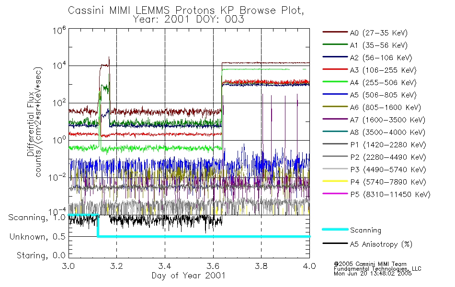Click the 3.2 x-axis tick label

point(117,266)
